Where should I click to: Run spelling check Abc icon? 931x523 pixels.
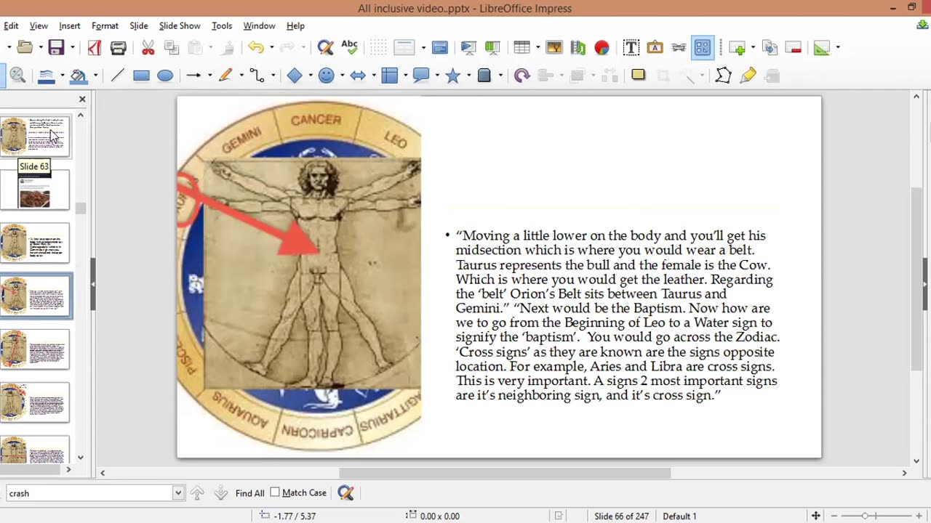click(349, 48)
